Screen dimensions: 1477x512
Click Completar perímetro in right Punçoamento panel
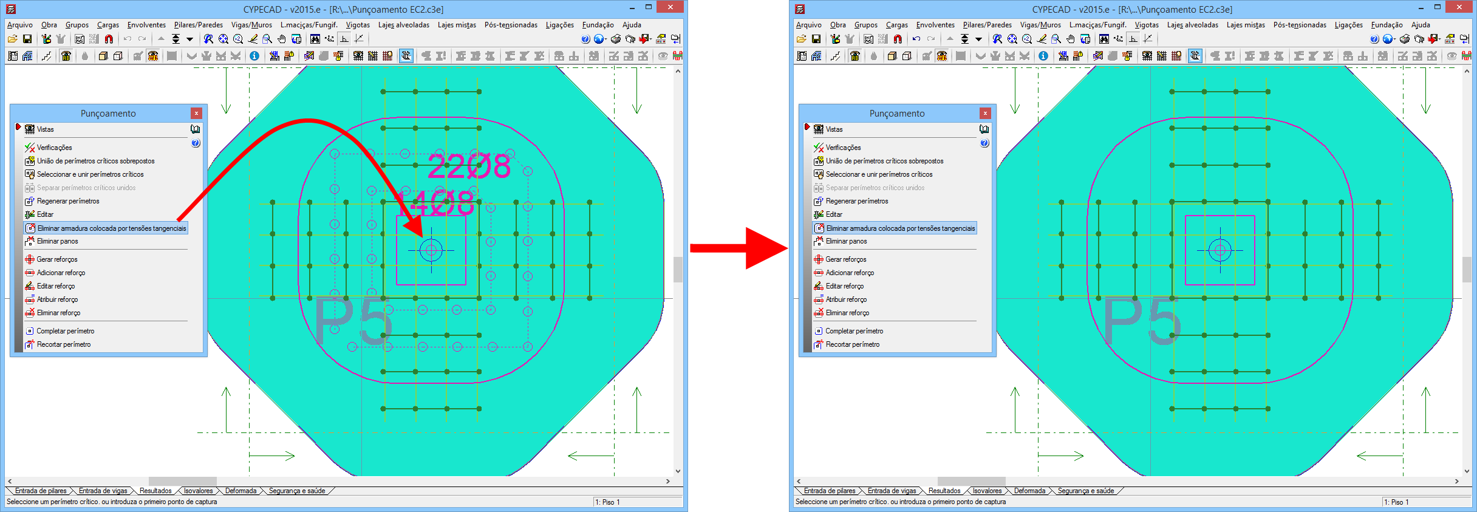tap(854, 331)
